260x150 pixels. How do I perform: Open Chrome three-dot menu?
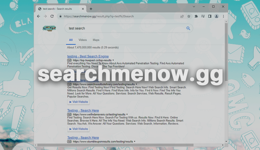point(223,16)
